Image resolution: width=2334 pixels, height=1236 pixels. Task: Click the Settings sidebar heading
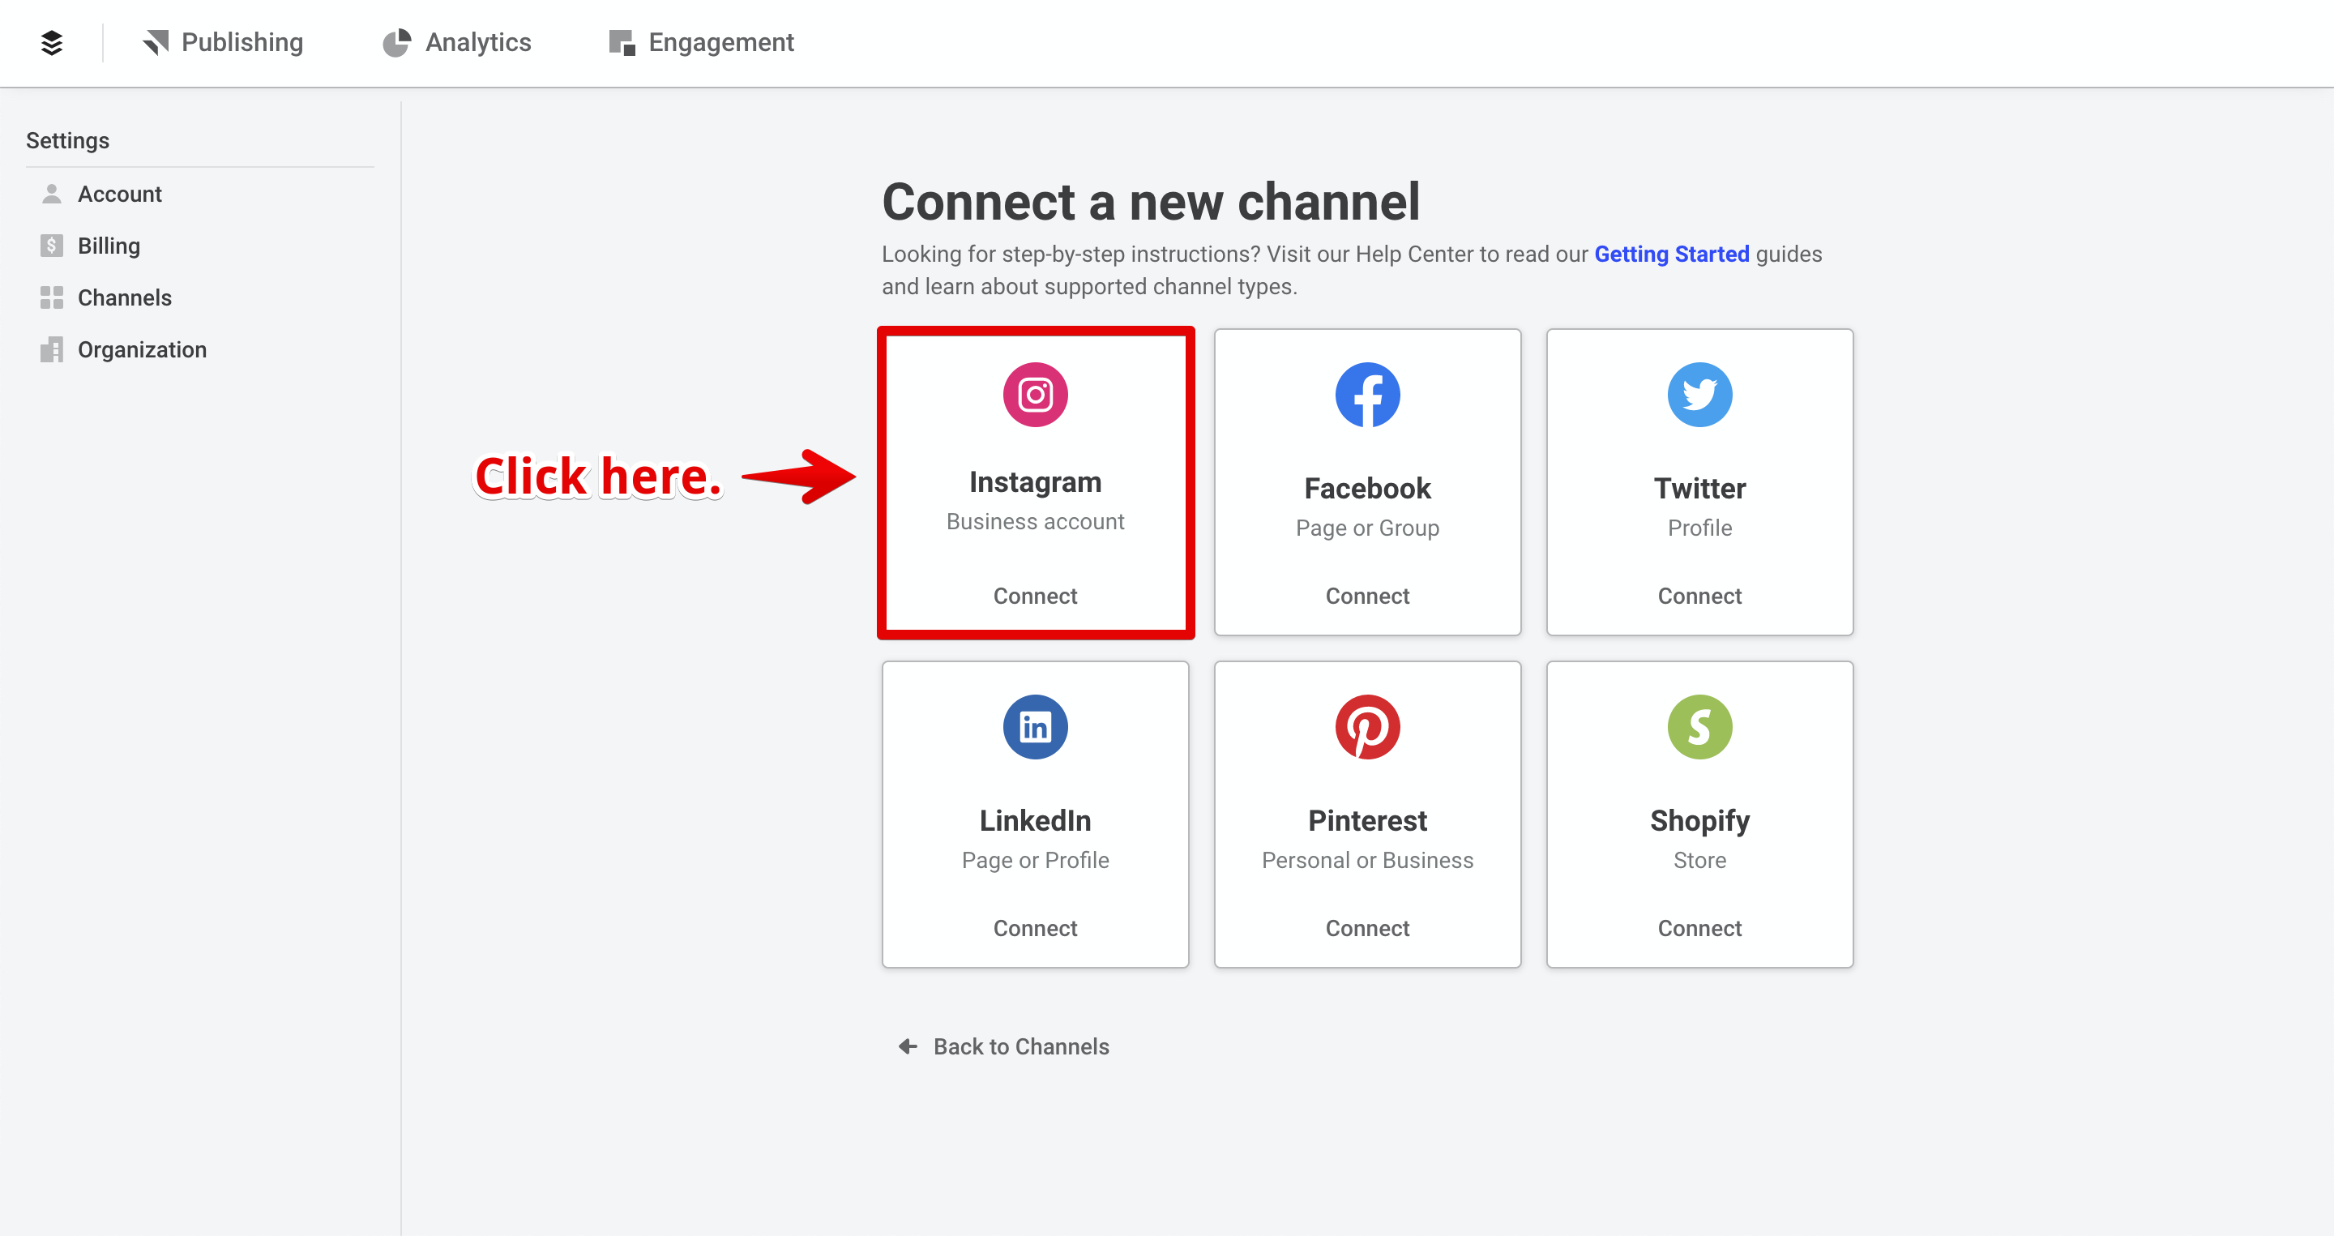(67, 140)
